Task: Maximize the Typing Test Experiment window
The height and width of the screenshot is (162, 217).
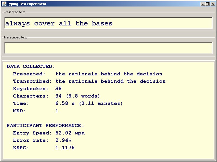Action: pos(208,4)
